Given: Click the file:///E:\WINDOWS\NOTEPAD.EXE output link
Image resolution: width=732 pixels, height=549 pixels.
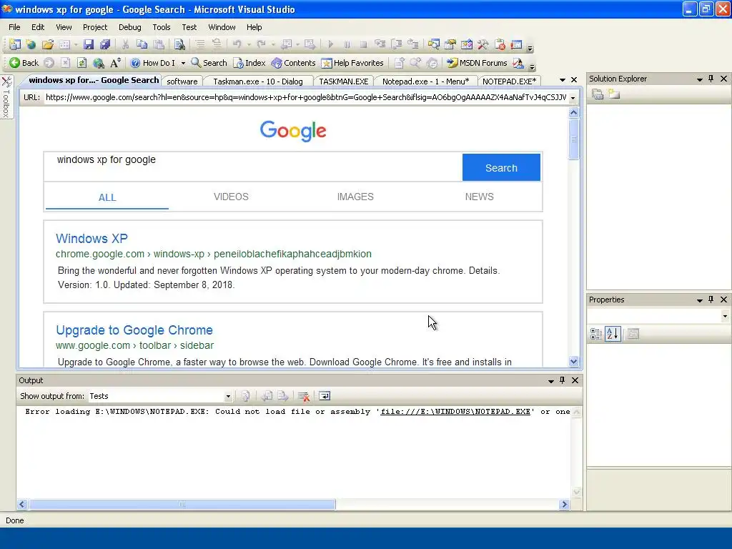Looking at the screenshot, I should (455, 412).
